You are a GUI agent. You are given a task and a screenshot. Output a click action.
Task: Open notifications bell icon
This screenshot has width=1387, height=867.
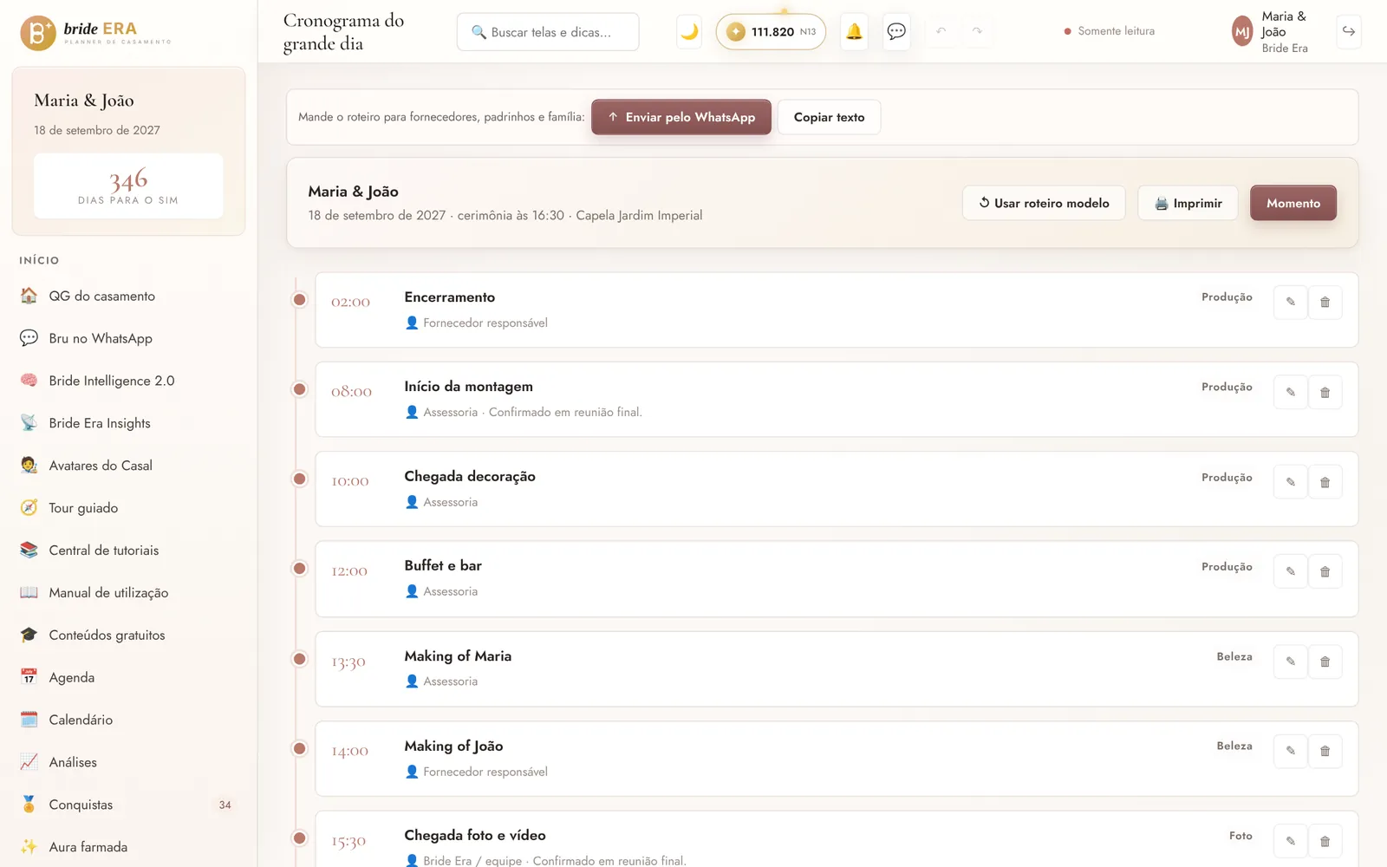[x=854, y=32]
